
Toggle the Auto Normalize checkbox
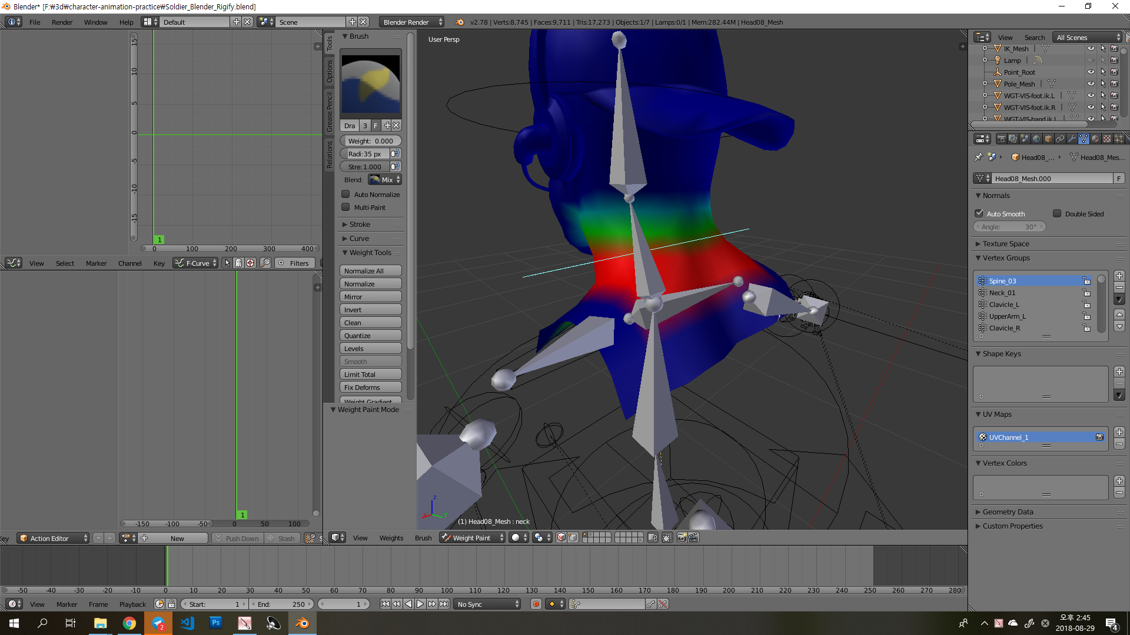346,194
